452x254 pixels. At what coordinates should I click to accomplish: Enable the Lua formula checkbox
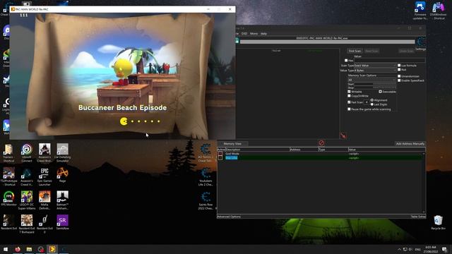pyautogui.click(x=399, y=66)
